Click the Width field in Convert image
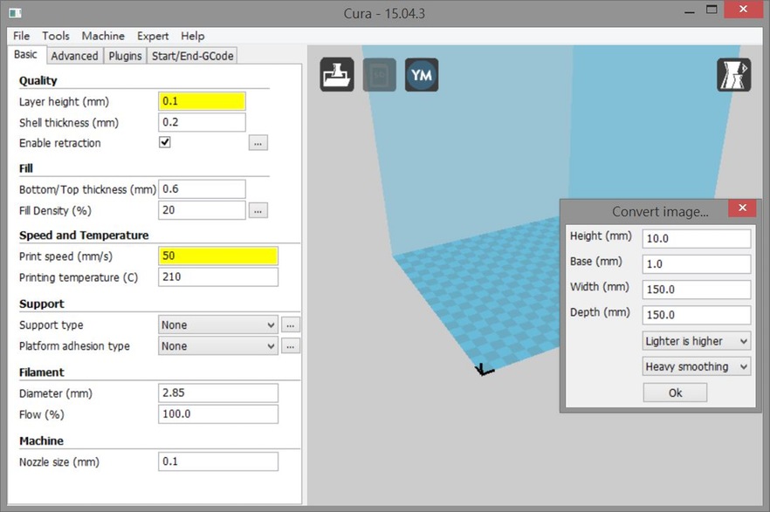Image resolution: width=770 pixels, height=512 pixels. (x=697, y=290)
